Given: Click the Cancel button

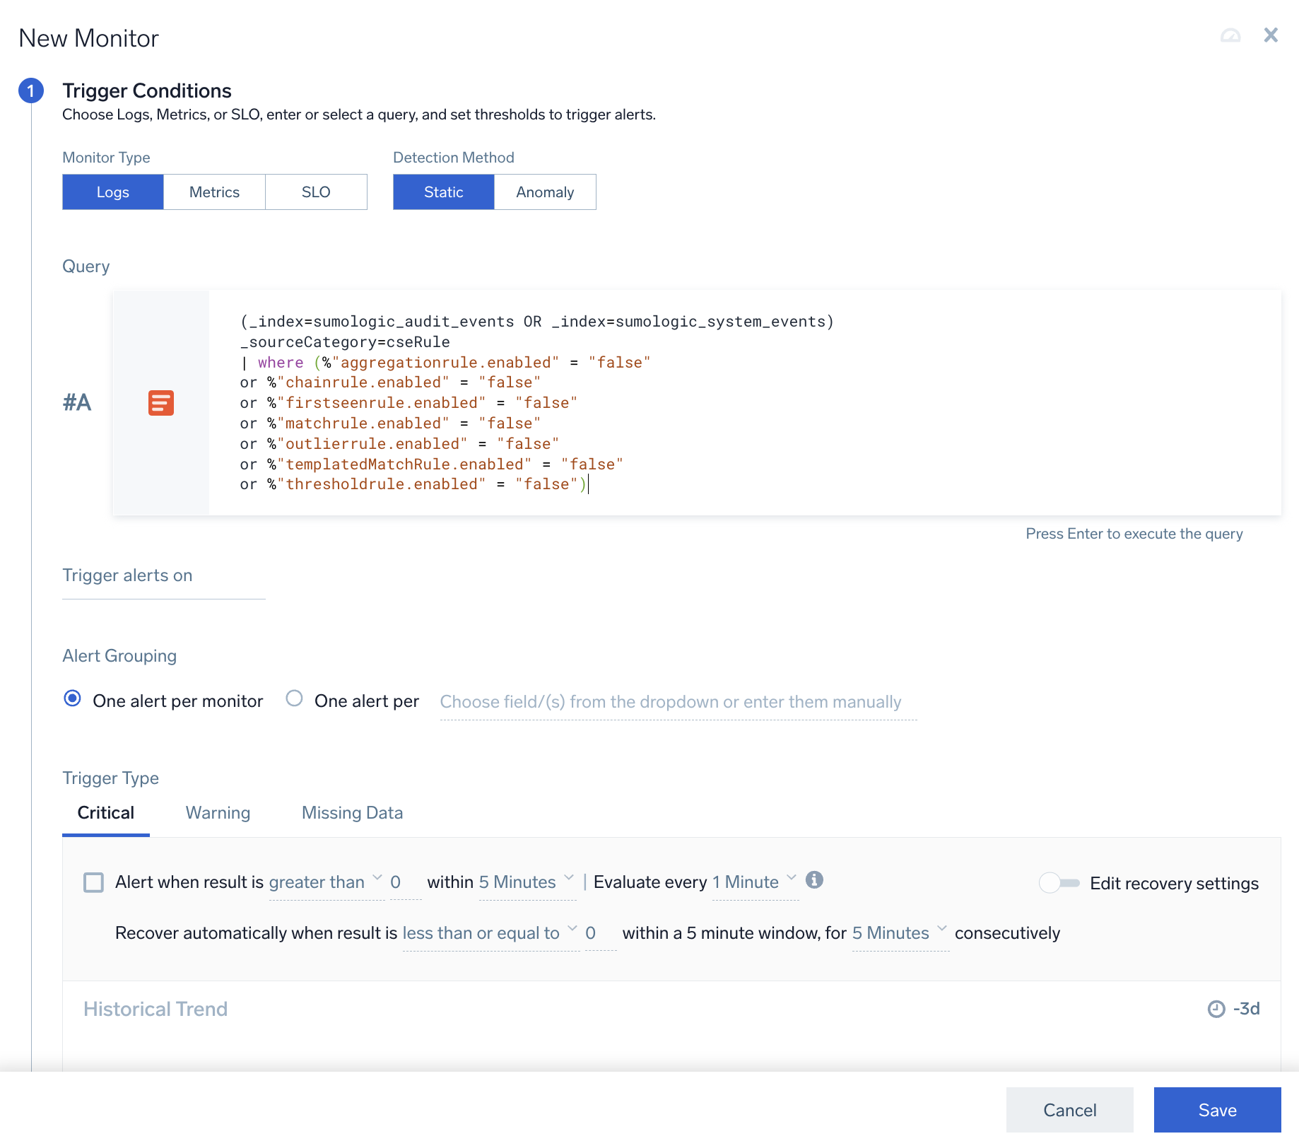Looking at the screenshot, I should 1069,1110.
